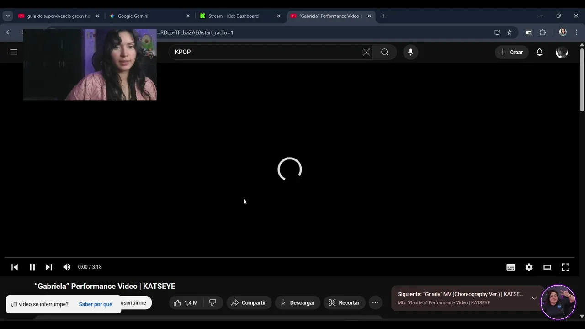Open the Chrome profile avatar
Screen dimensions: 585x329
[563, 32]
